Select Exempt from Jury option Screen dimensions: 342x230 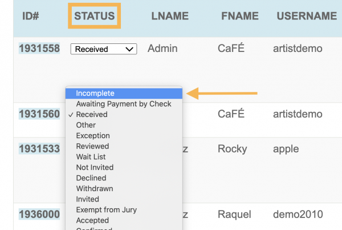(x=124, y=210)
